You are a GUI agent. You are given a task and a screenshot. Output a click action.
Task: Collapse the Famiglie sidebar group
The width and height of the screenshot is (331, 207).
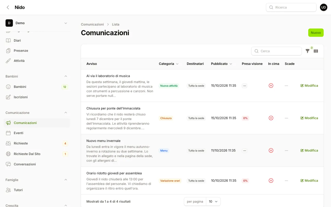click(66, 180)
